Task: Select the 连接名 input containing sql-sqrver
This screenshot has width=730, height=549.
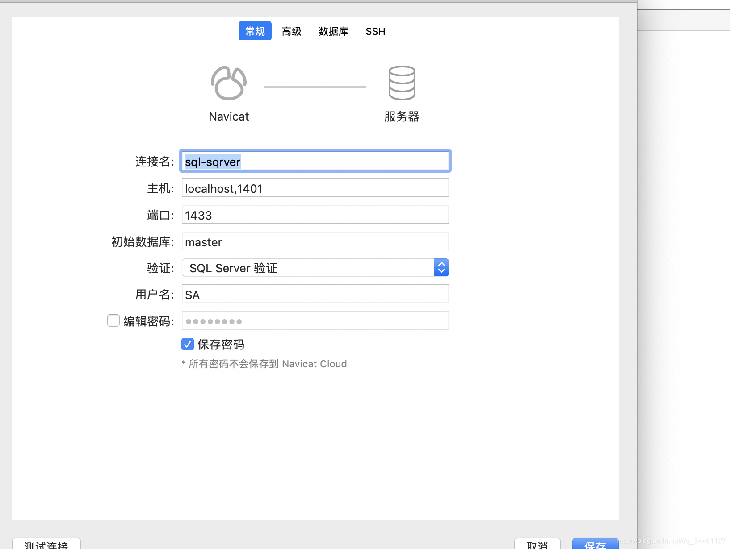Action: [315, 161]
